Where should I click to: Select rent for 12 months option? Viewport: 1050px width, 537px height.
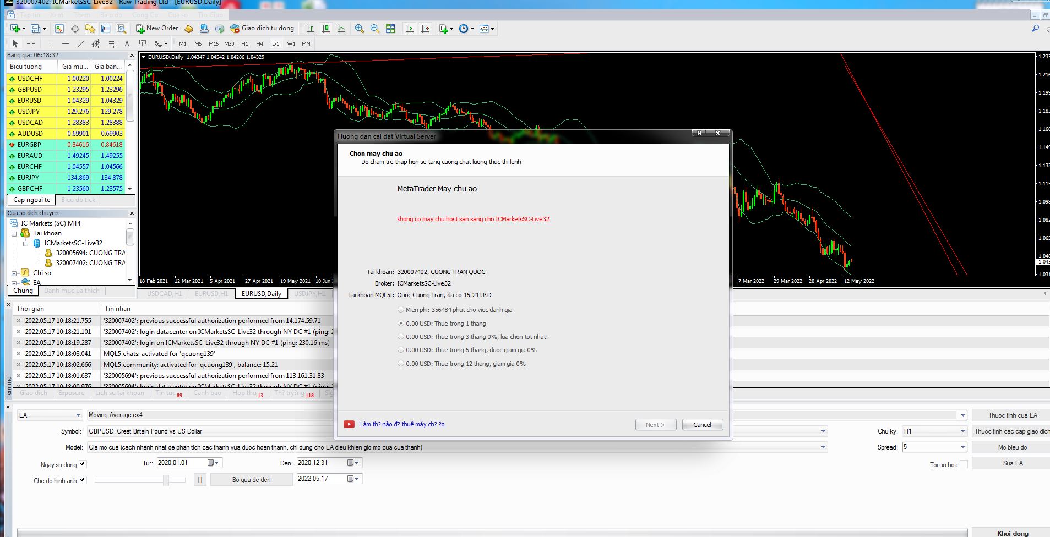point(401,364)
